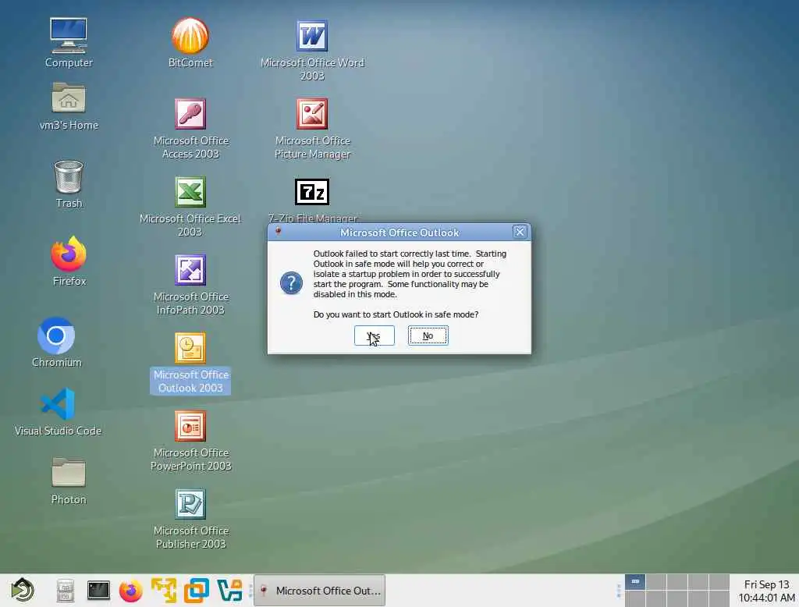Select Microsoft Office Publisher 2003 icon
Screen dimensions: 799x607
(x=190, y=503)
